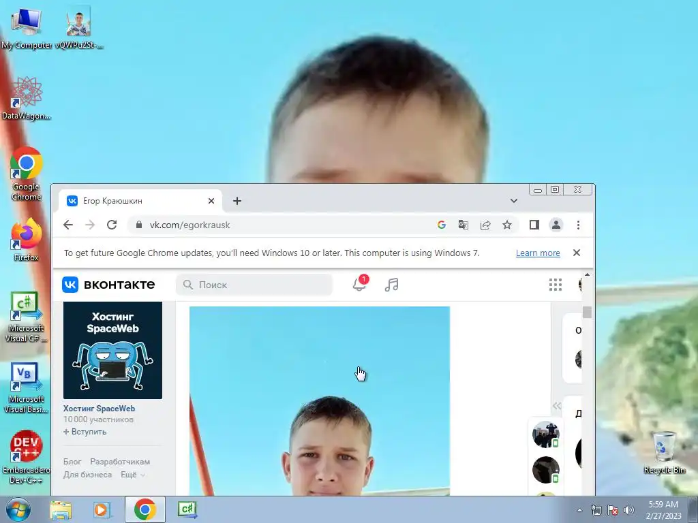Open the Windows Start menu
698x523 pixels.
(x=18, y=509)
